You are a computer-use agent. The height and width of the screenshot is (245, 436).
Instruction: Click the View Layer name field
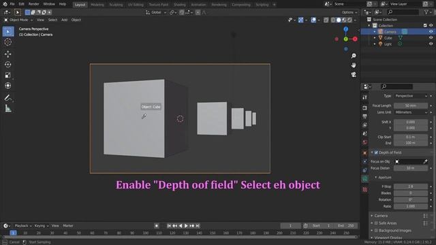point(406,4)
